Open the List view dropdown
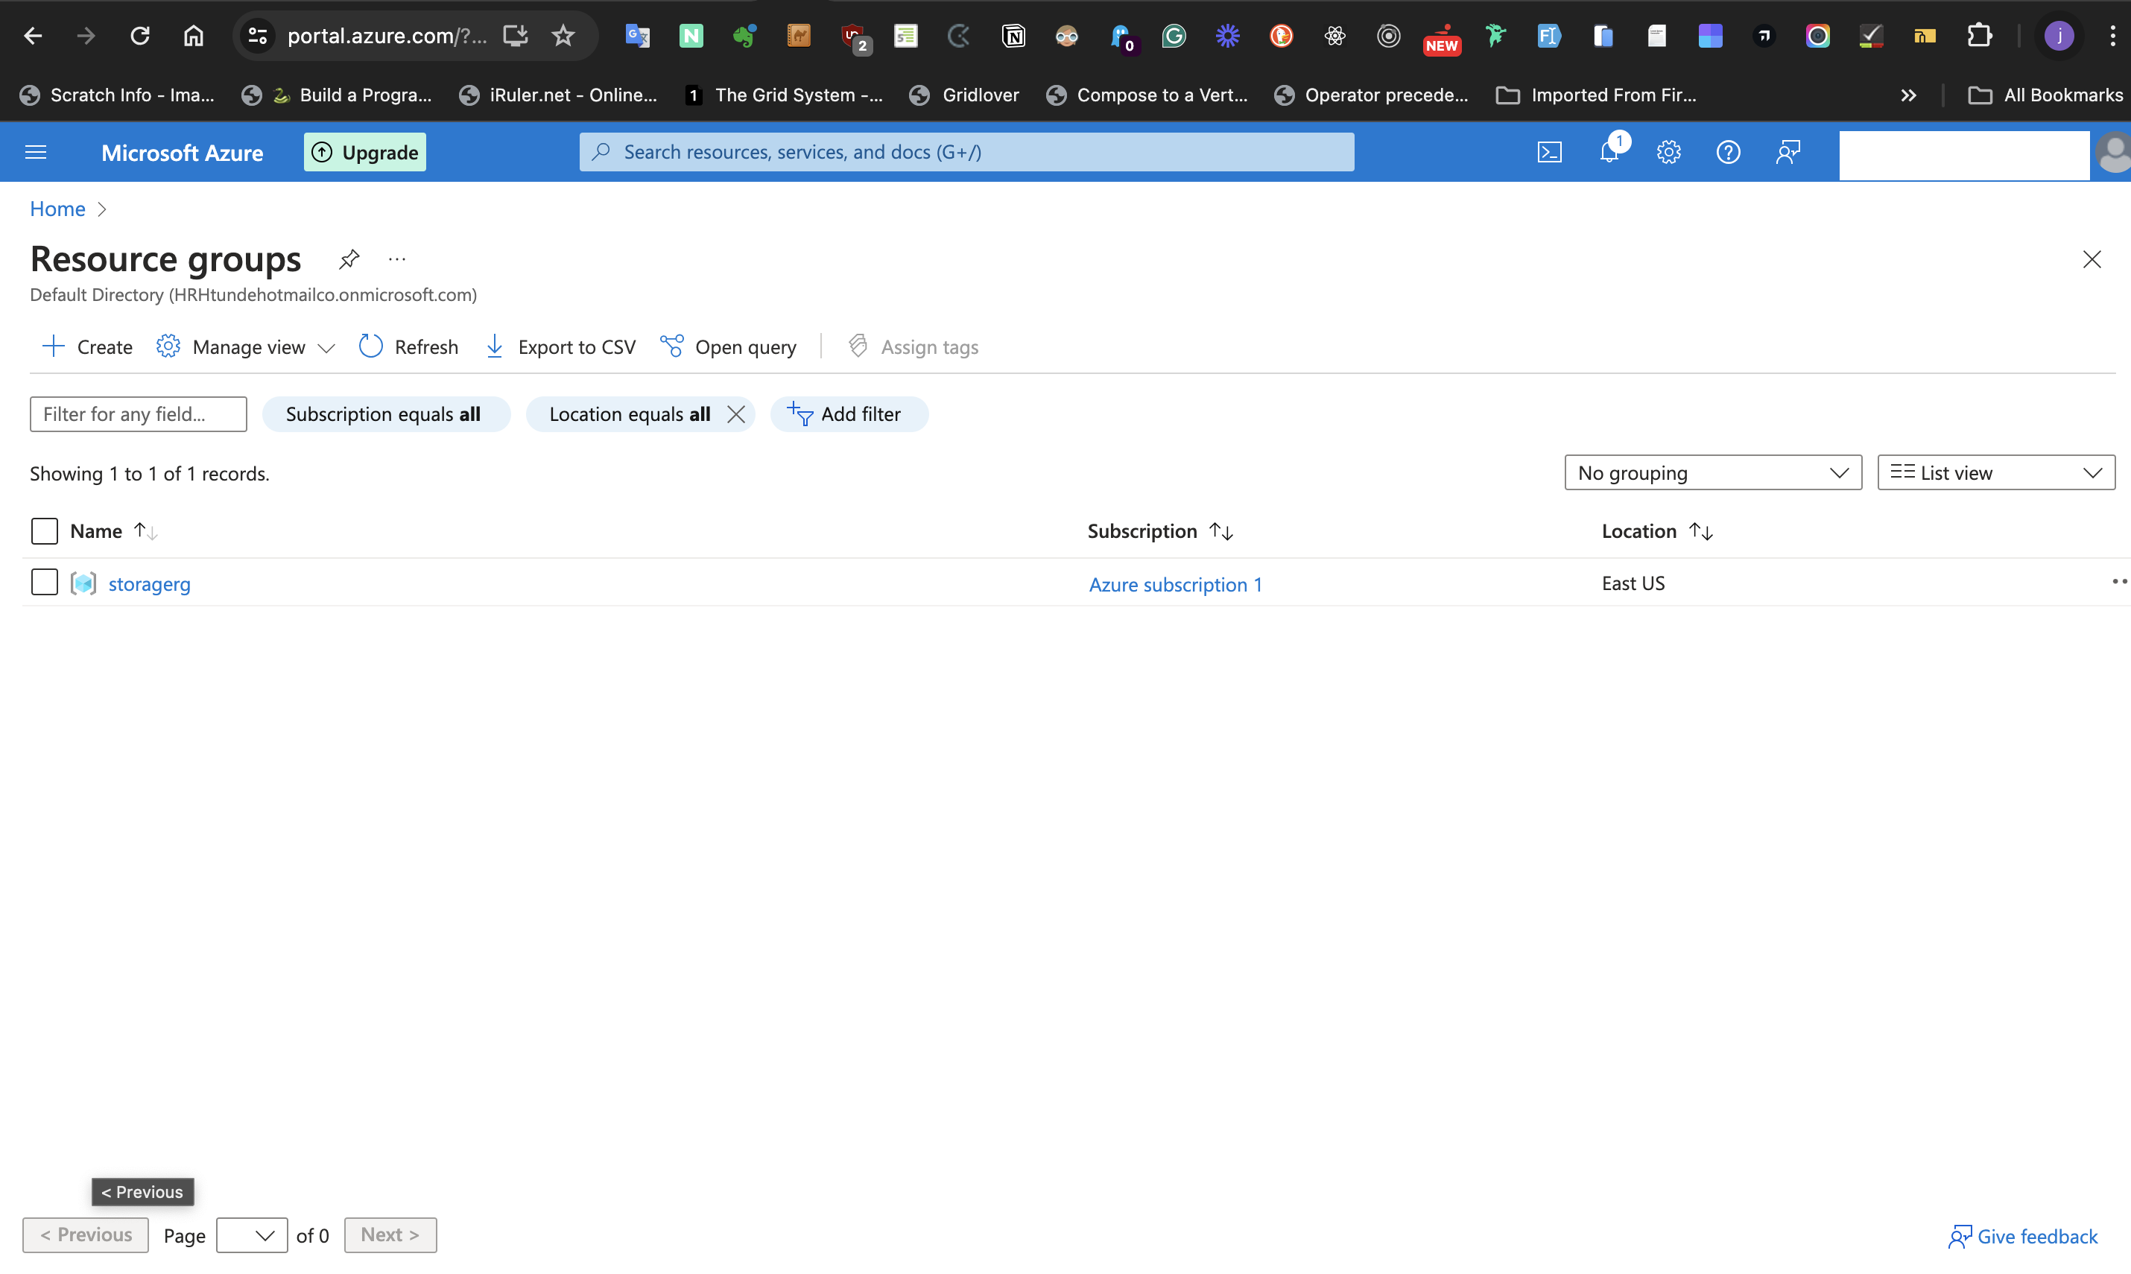This screenshot has width=2131, height=1274. click(x=1995, y=472)
